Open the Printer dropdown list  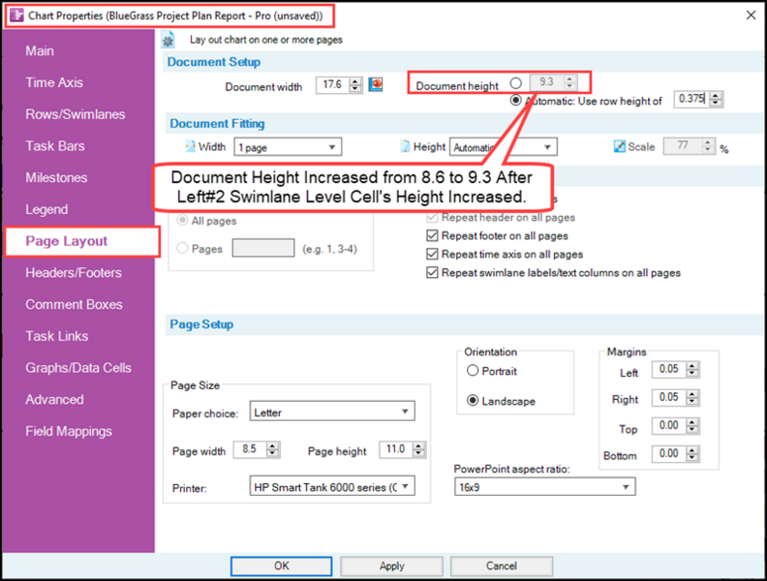[x=332, y=487]
